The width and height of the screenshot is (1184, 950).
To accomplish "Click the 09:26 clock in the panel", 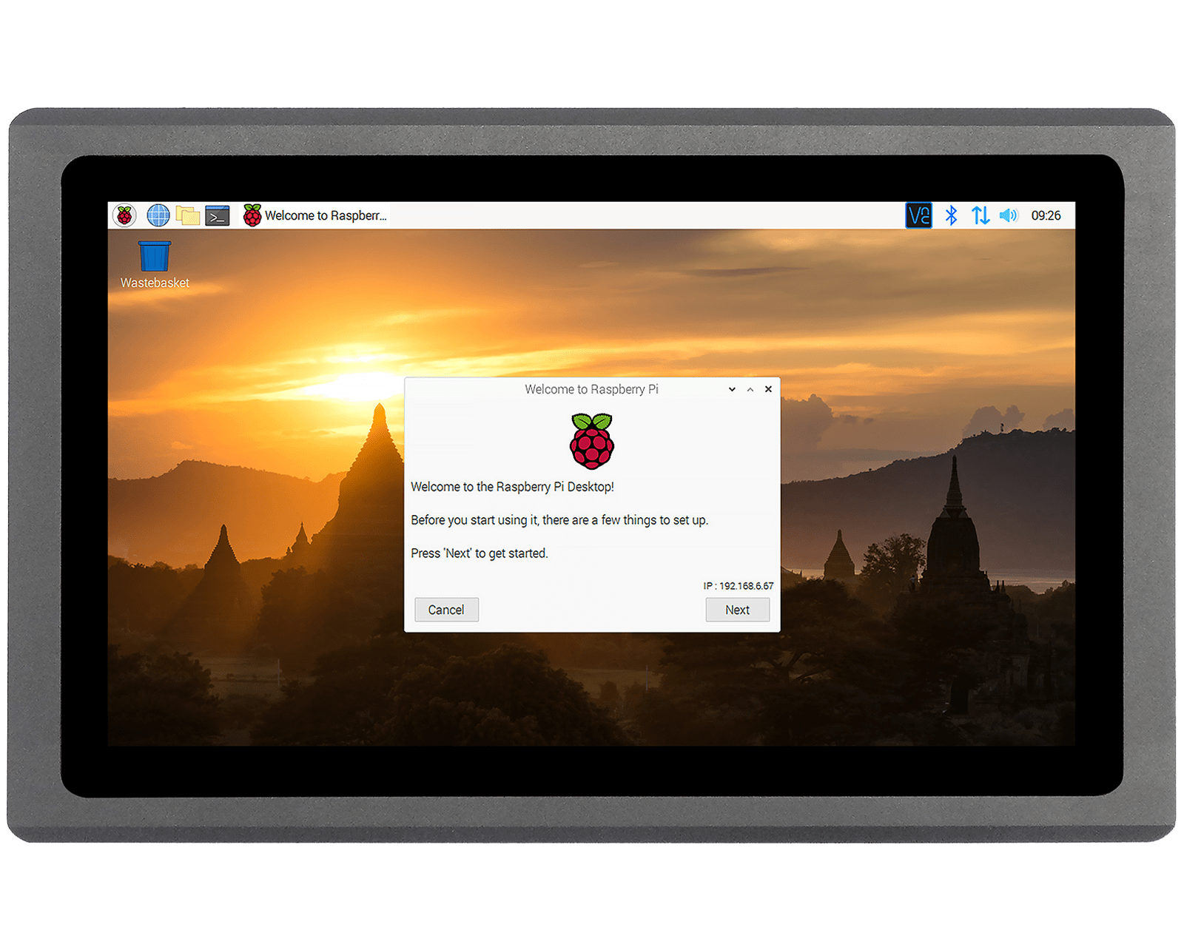I will 1046,215.
